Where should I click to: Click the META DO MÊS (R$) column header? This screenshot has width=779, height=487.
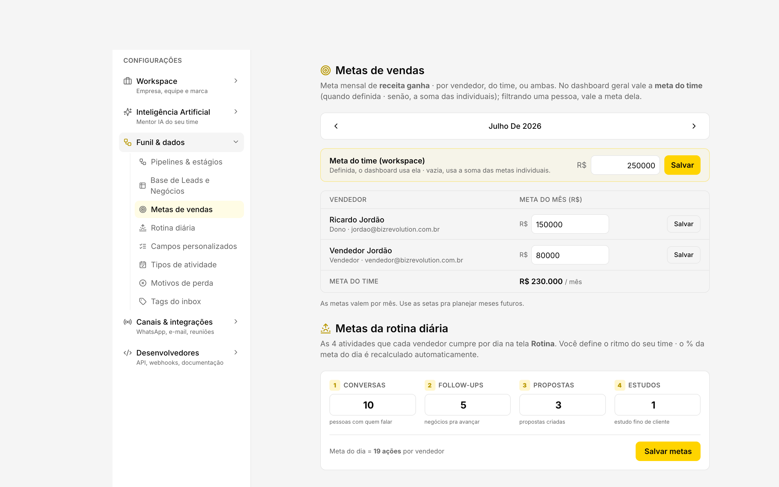tap(550, 199)
